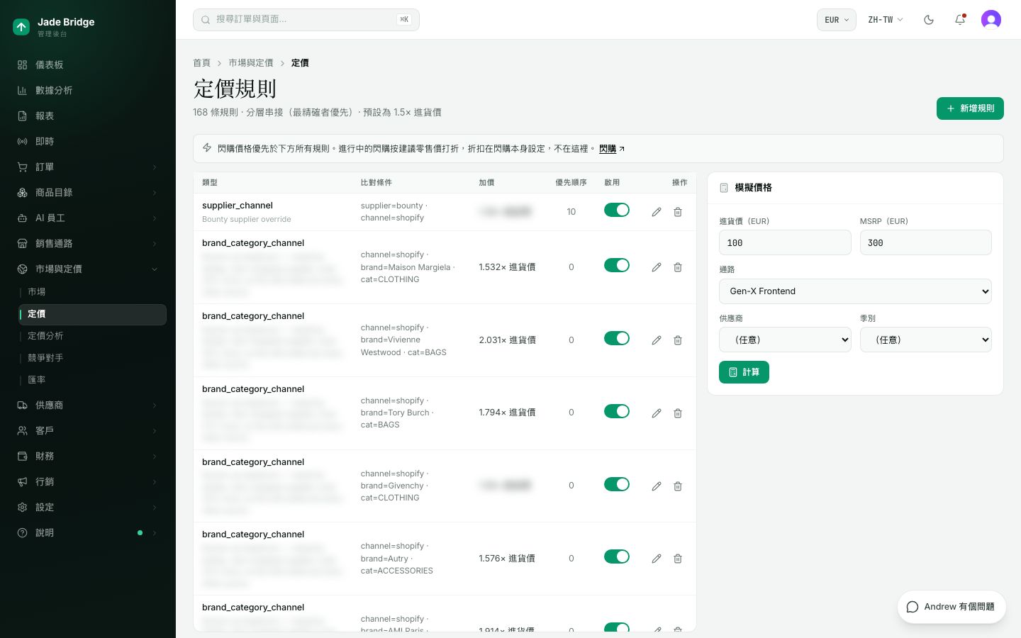Open the 市場 submenu item
Viewport: 1021px width, 638px height.
coord(92,292)
